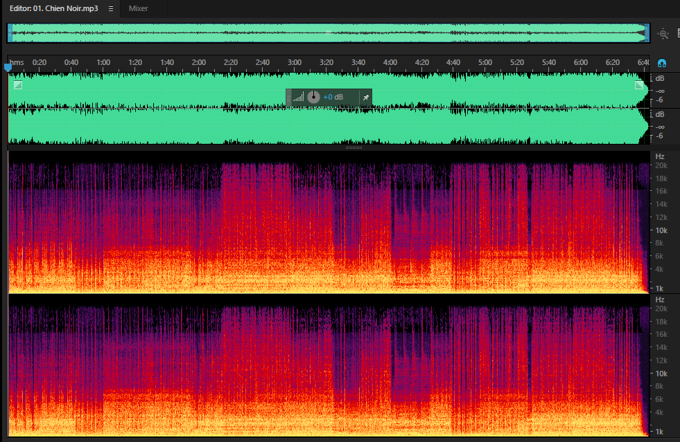The height and width of the screenshot is (442, 680).
Task: Click the lower channel -6 amplitude label
Action: point(659,136)
